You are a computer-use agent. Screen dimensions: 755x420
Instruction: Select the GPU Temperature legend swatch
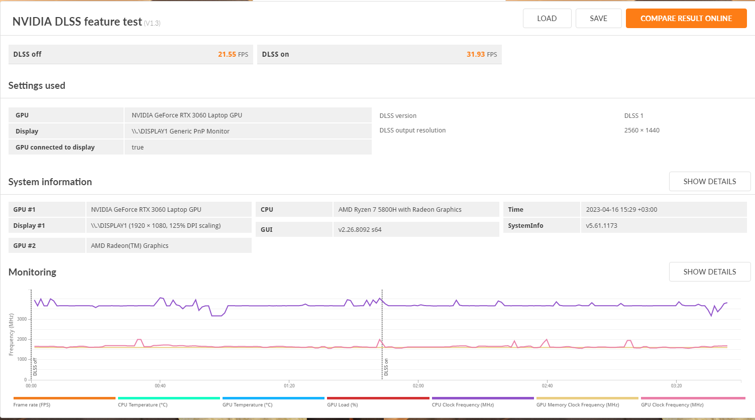pos(273,398)
